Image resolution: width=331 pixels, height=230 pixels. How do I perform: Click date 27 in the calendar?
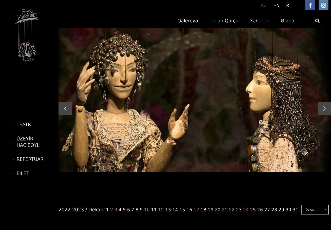pyautogui.click(x=267, y=210)
